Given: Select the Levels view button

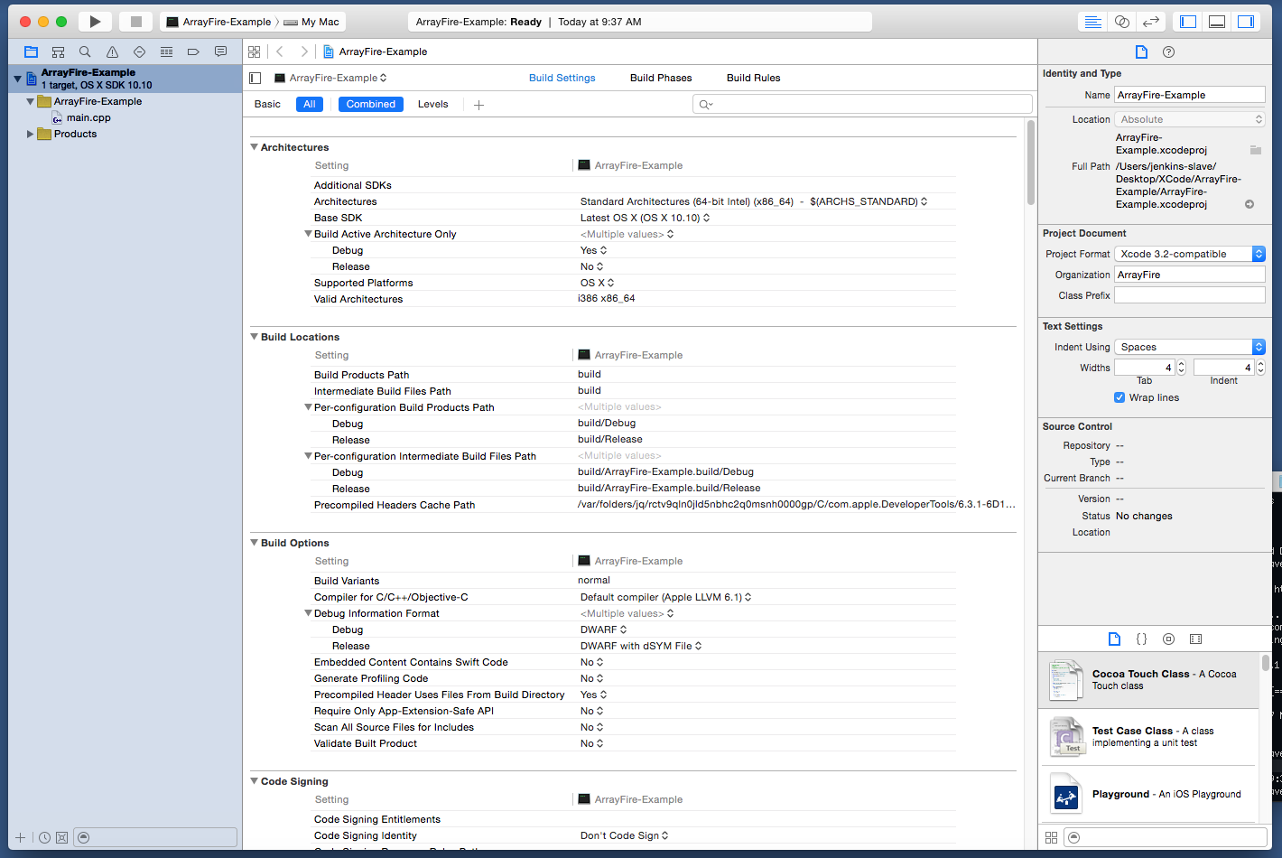Looking at the screenshot, I should tap(432, 104).
